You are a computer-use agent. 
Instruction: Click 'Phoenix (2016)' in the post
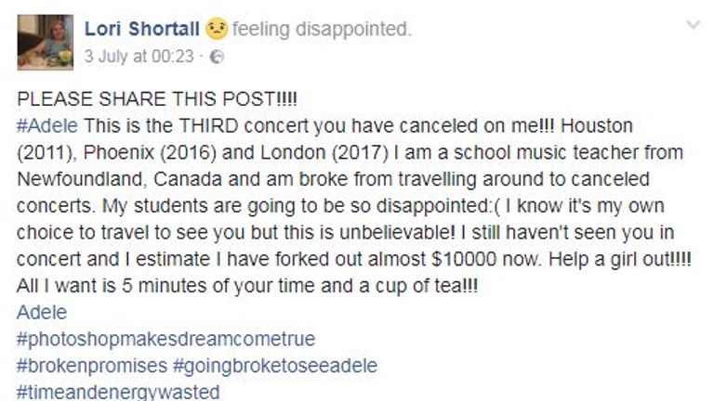(150, 153)
